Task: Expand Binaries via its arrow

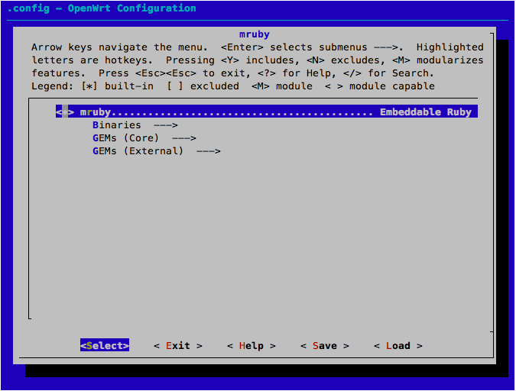Action: 166,125
